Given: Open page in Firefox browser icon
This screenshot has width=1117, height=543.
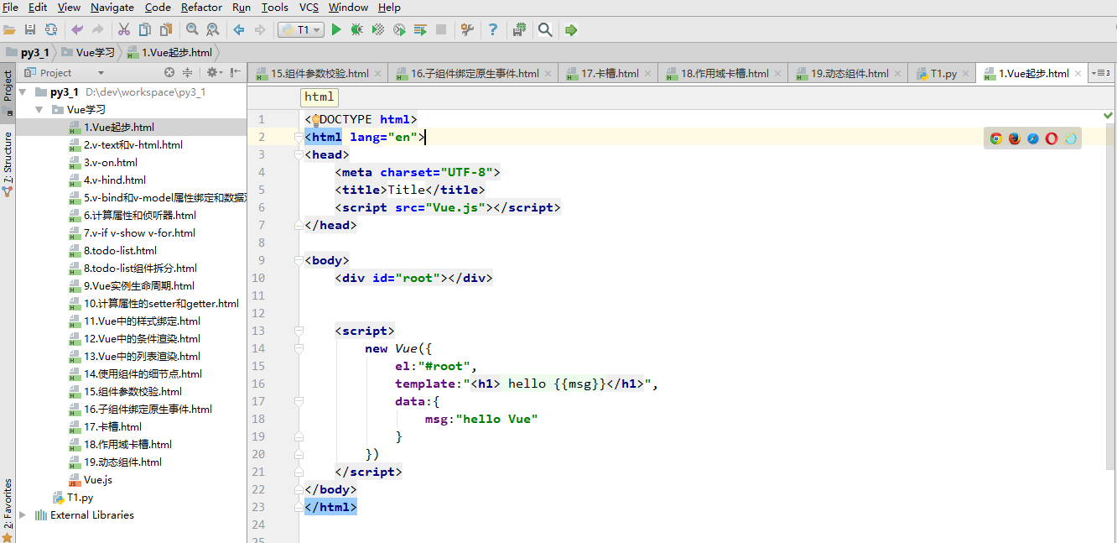Looking at the screenshot, I should point(1015,138).
